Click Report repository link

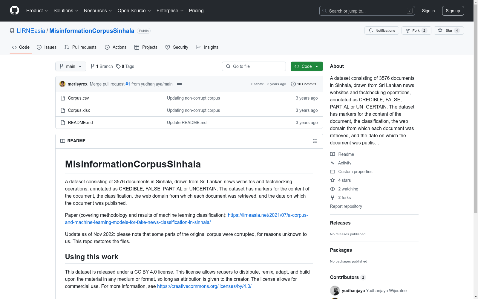point(346,206)
